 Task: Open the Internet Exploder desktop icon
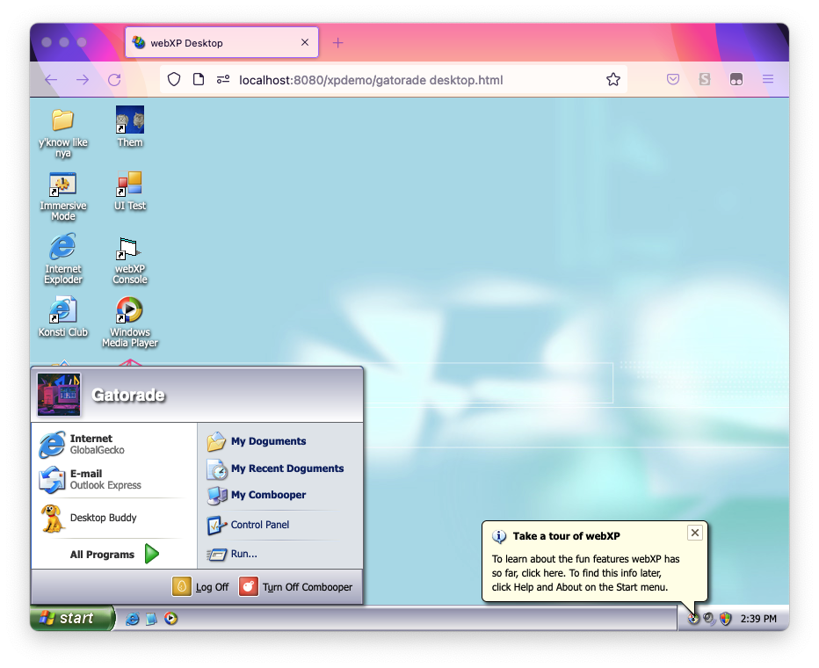click(62, 249)
